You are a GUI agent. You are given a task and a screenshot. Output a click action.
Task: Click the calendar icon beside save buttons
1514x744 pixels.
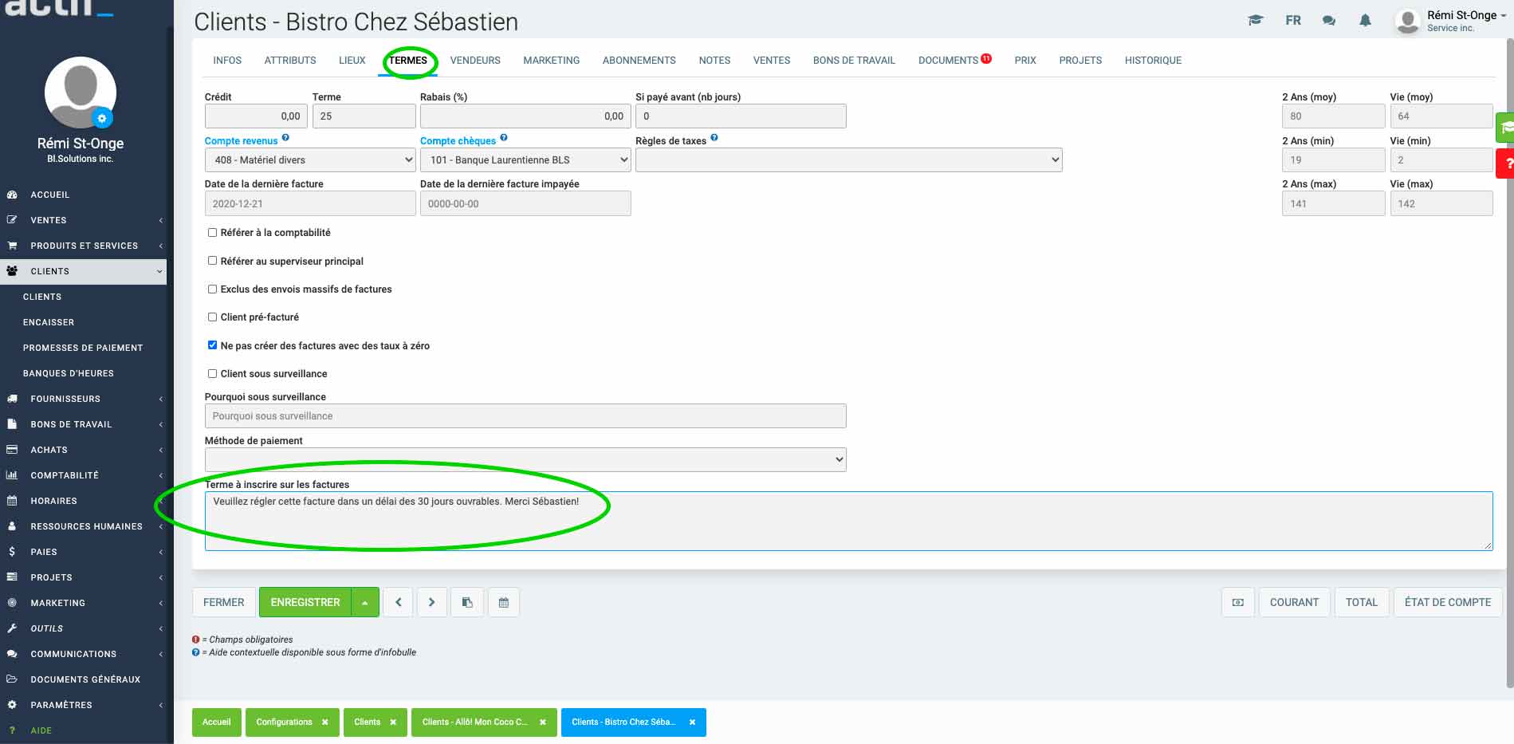point(503,602)
